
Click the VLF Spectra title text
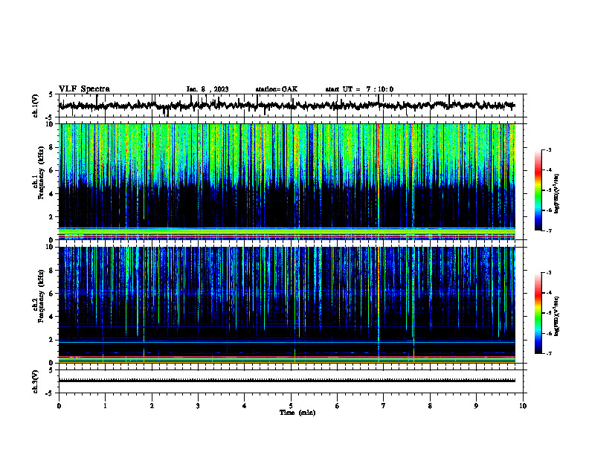coord(84,89)
